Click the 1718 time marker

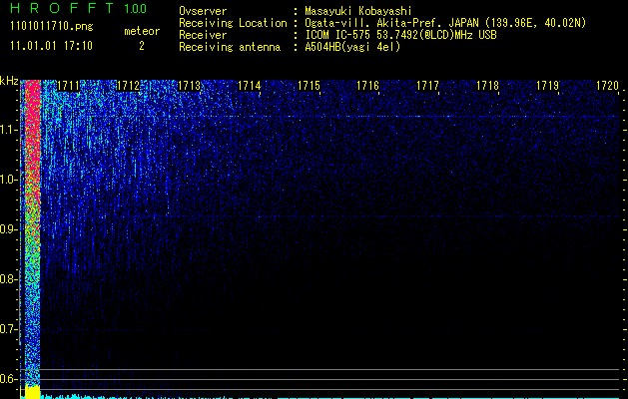click(x=488, y=86)
